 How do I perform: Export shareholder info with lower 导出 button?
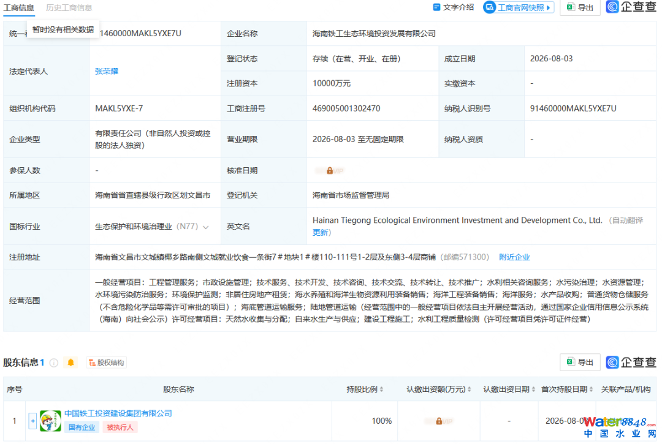580,362
